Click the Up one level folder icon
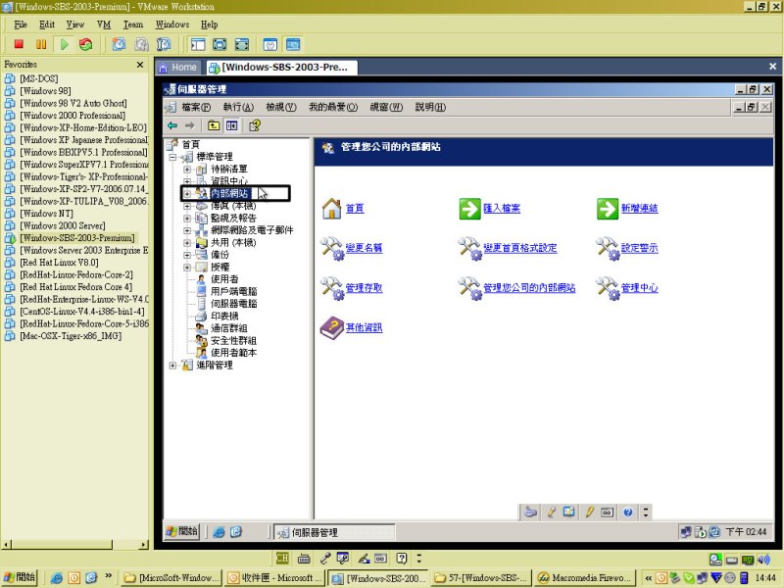The height and width of the screenshot is (588, 784). (x=214, y=125)
